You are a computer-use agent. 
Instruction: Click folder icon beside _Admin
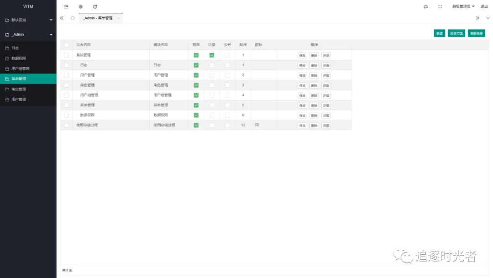pos(7,35)
